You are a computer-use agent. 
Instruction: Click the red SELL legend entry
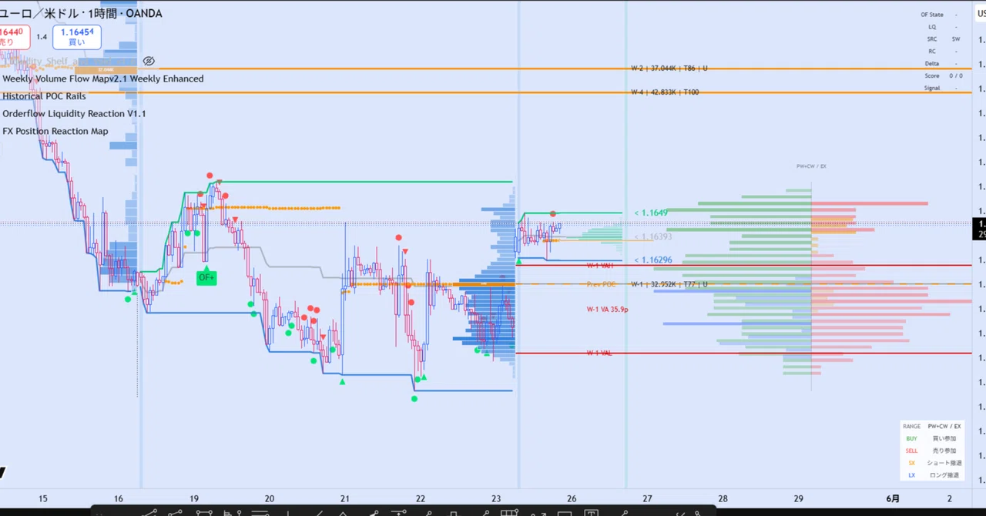coord(911,451)
